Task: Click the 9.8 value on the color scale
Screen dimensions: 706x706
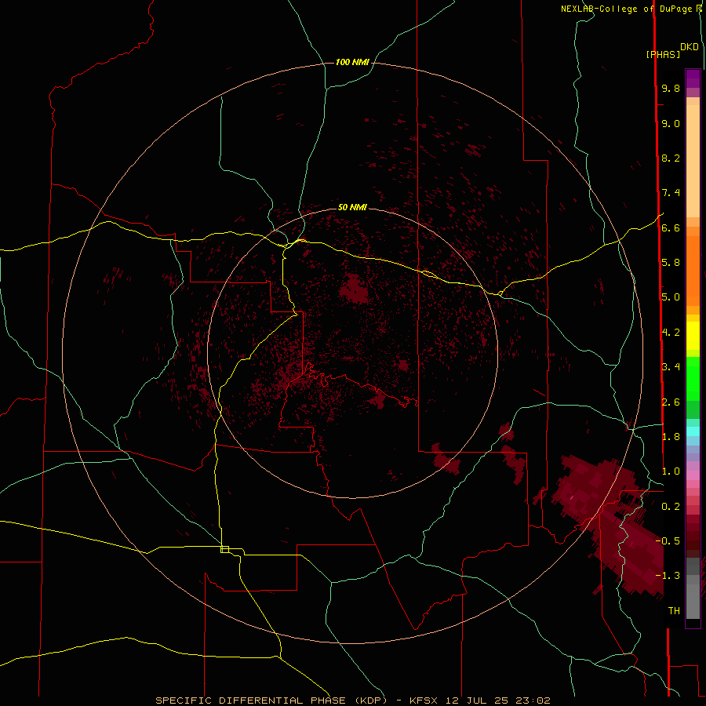Action: click(x=671, y=88)
